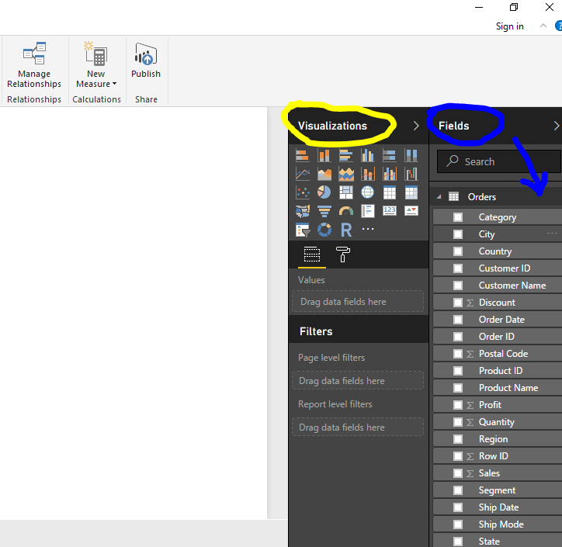The height and width of the screenshot is (547, 562).
Task: Click Manage Relationships
Action: tap(34, 65)
